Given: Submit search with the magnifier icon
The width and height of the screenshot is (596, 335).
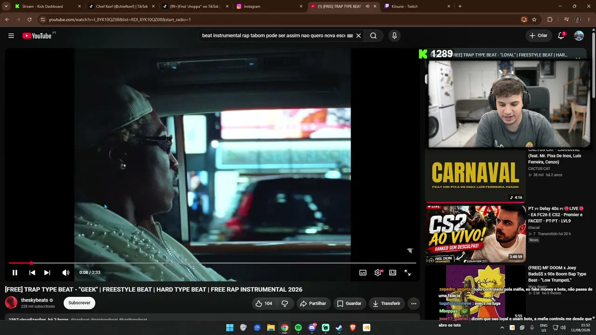Looking at the screenshot, I should click(373, 36).
